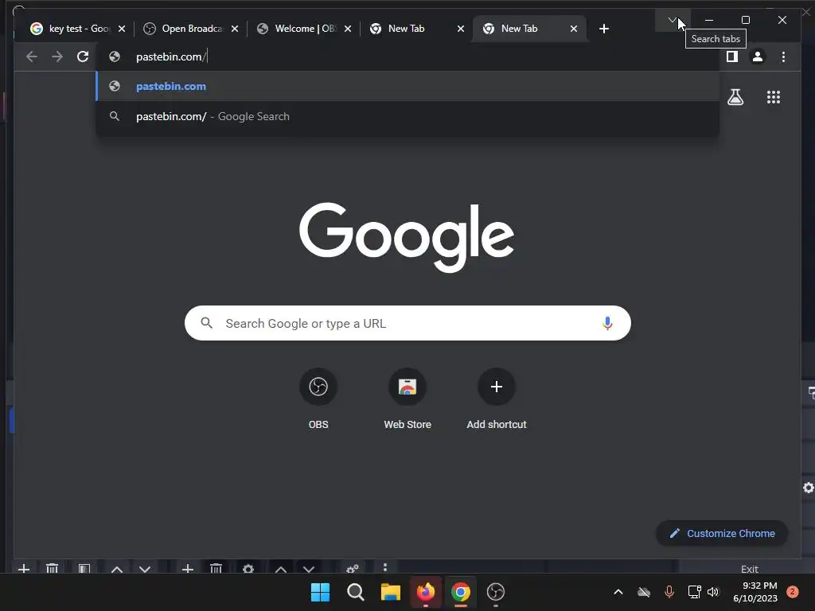Click the OneDrive cloud tray icon
Viewport: 815px width, 611px height.
tap(644, 592)
